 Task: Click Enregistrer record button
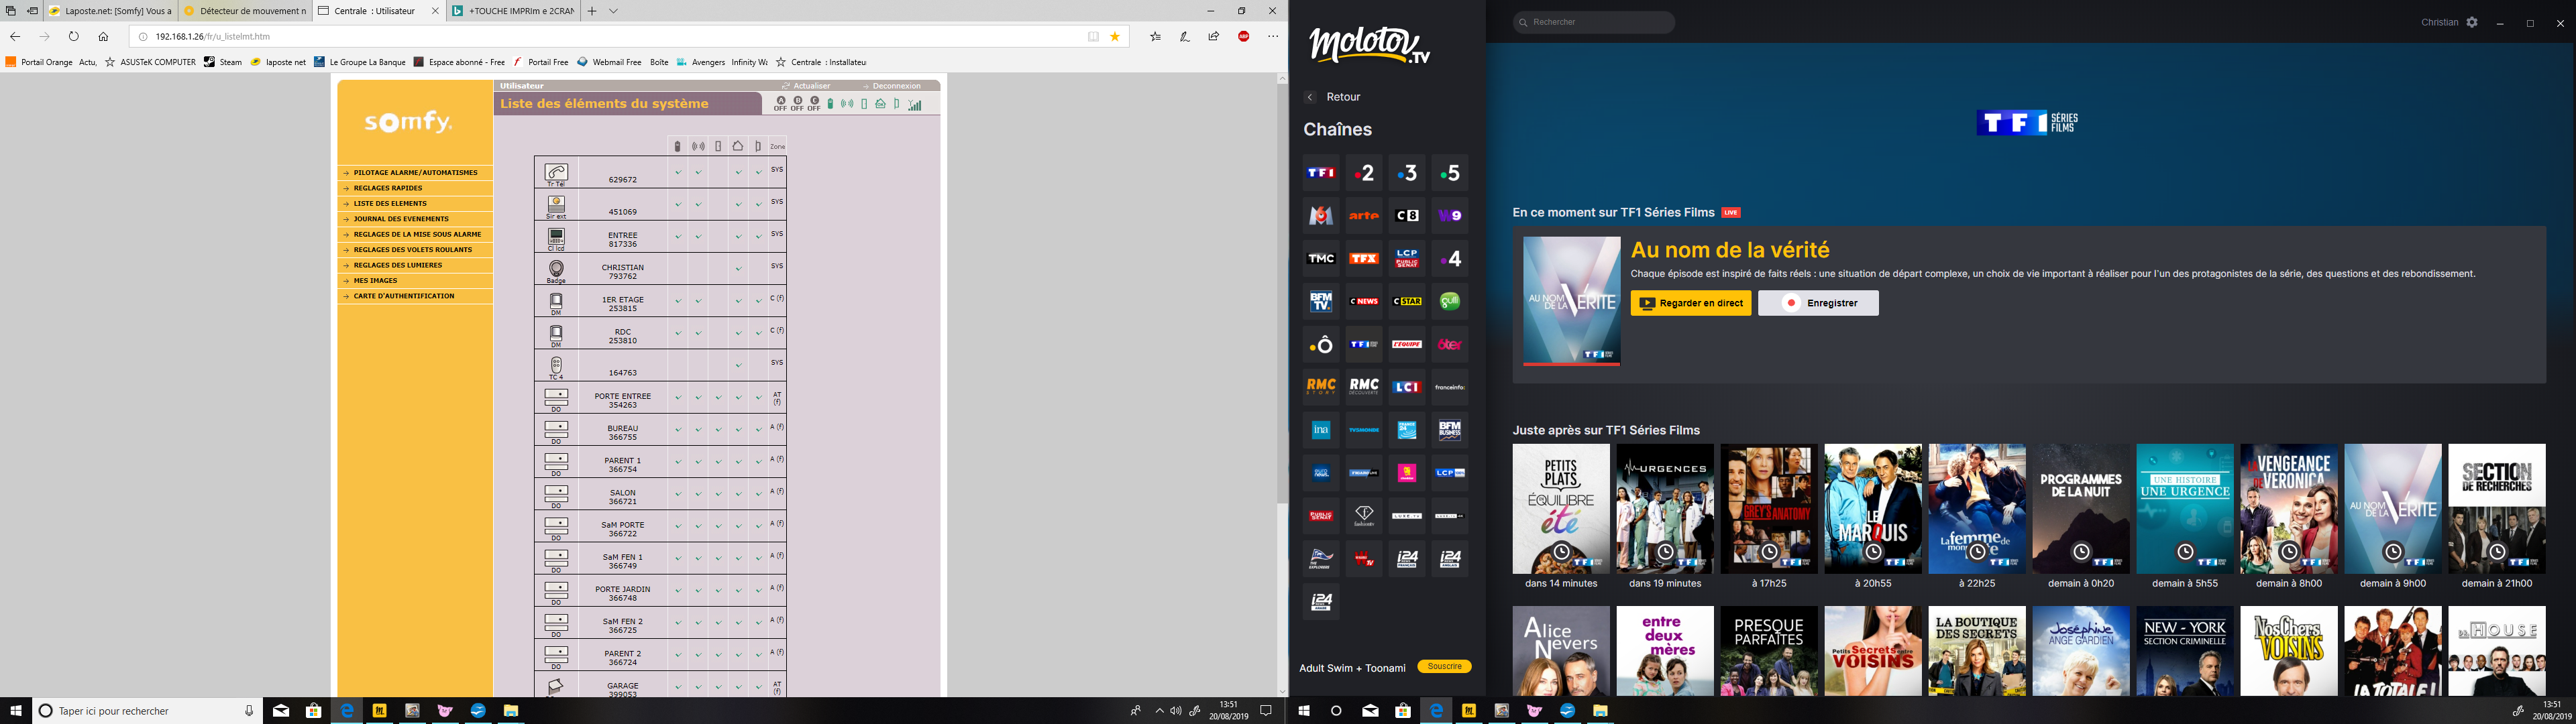point(1818,303)
